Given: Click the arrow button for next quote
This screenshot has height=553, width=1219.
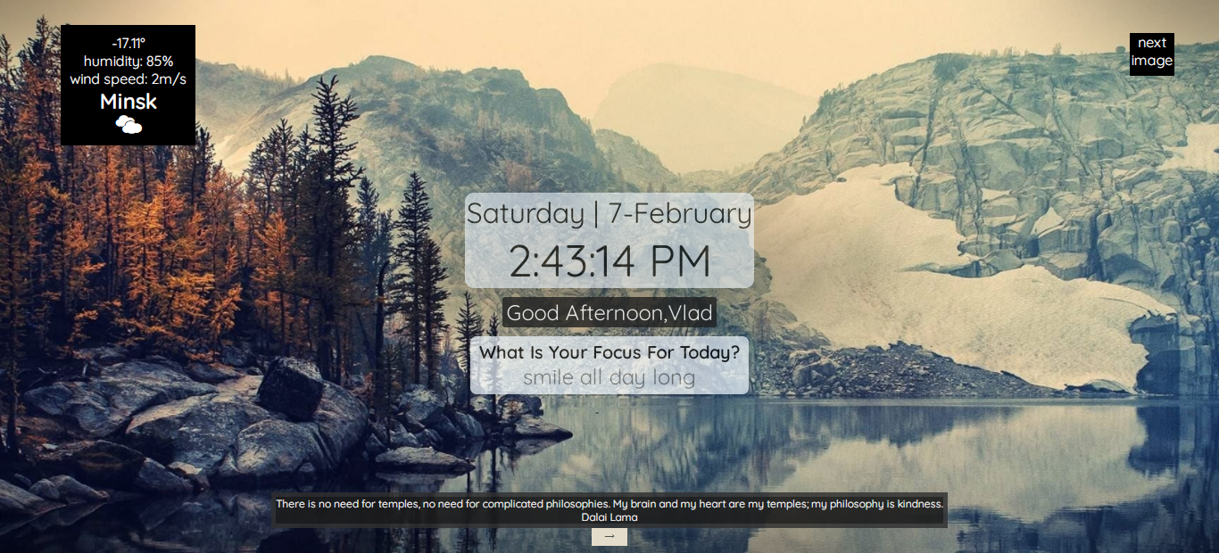Looking at the screenshot, I should (x=609, y=537).
